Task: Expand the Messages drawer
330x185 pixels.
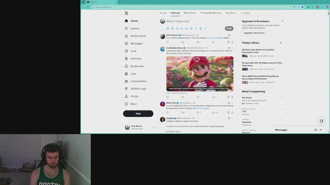Action: [320, 130]
